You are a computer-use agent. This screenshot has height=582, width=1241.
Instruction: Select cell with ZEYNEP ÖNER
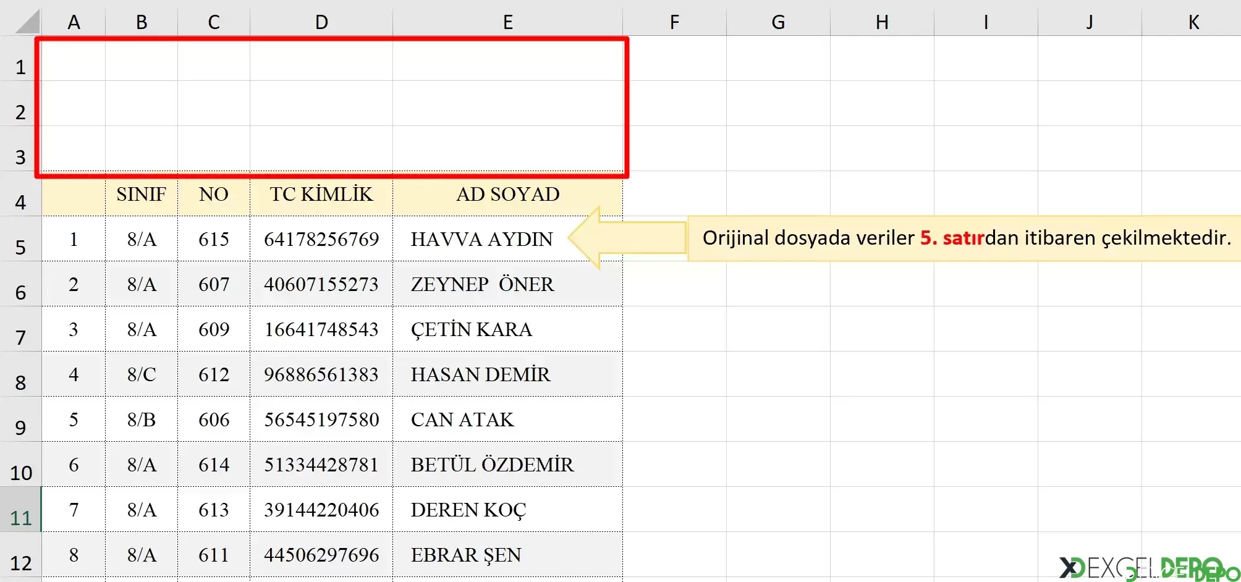click(507, 284)
